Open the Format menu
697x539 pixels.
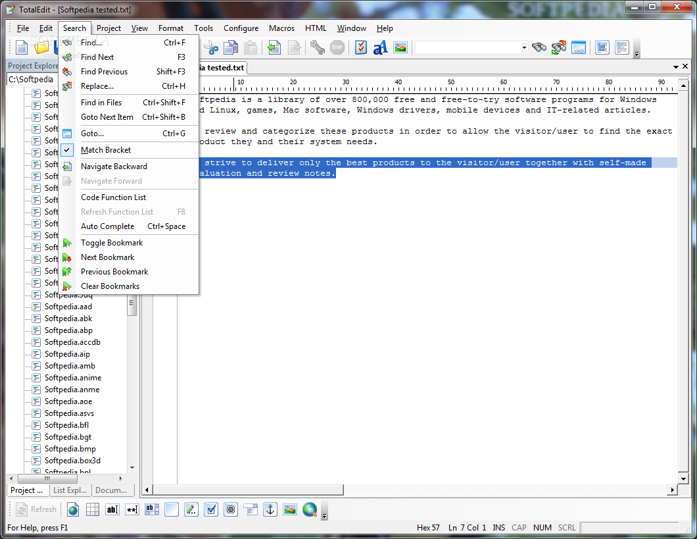[x=171, y=28]
